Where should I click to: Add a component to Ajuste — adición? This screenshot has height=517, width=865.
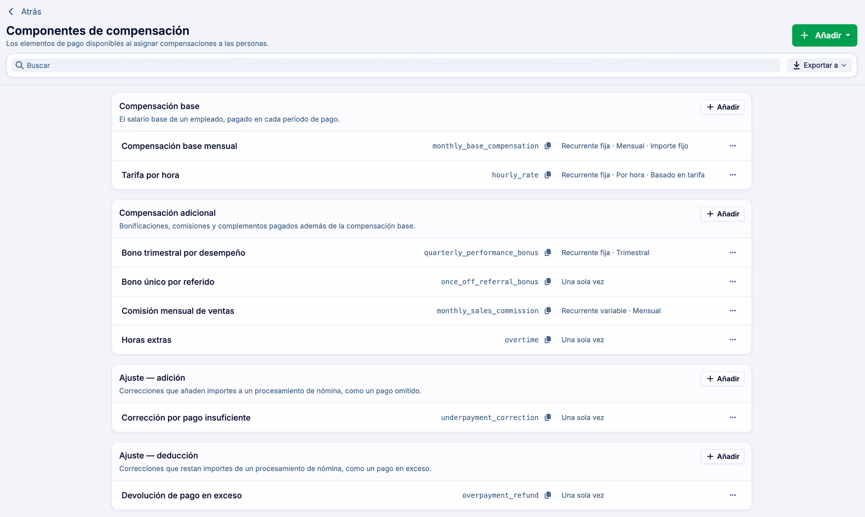click(723, 379)
